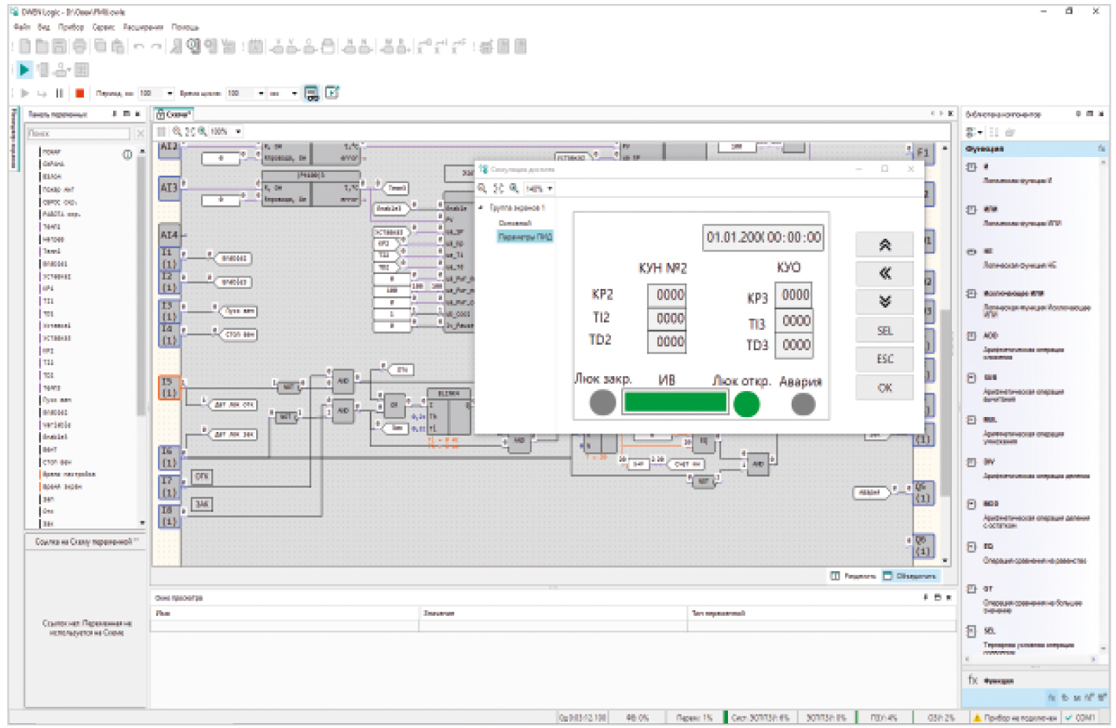The image size is (1116, 728).
Task: Open the Помощь menu
Action: (x=185, y=27)
